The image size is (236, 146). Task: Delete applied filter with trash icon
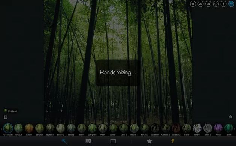(6, 117)
